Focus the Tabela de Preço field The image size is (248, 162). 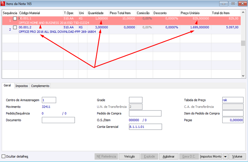(233, 100)
